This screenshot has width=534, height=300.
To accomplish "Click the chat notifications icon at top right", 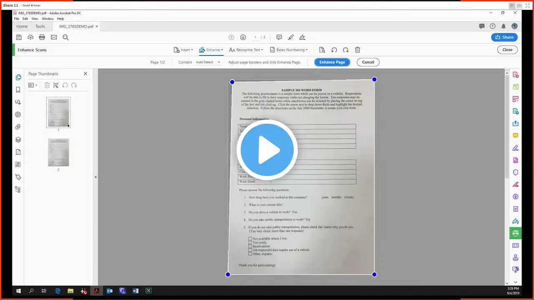I will coord(482,26).
